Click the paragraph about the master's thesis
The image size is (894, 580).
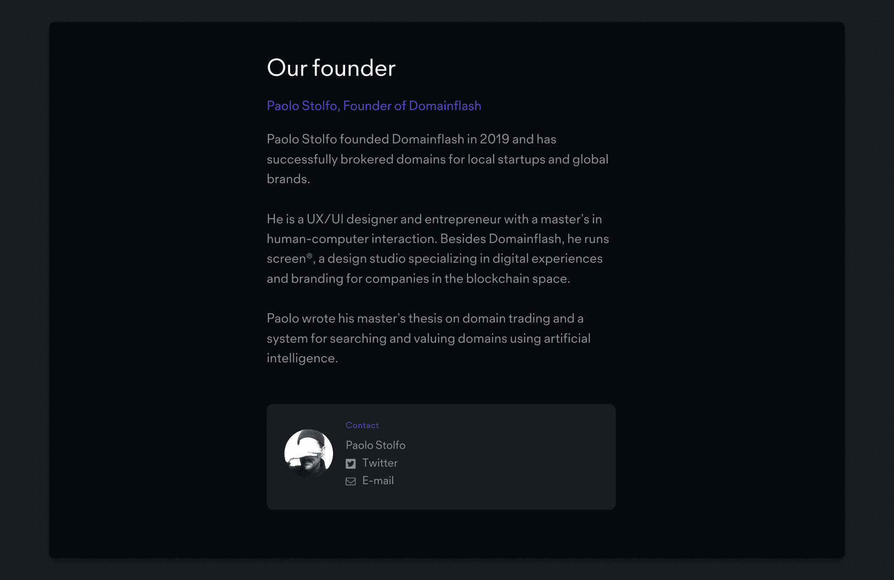tap(429, 338)
